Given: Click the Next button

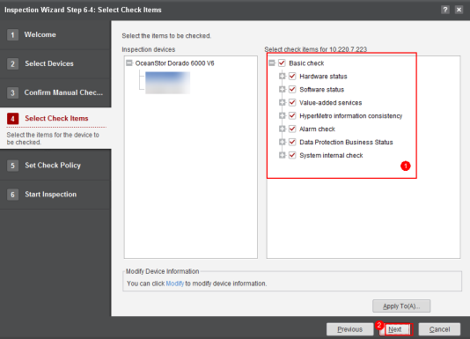Looking at the screenshot, I should [395, 329].
